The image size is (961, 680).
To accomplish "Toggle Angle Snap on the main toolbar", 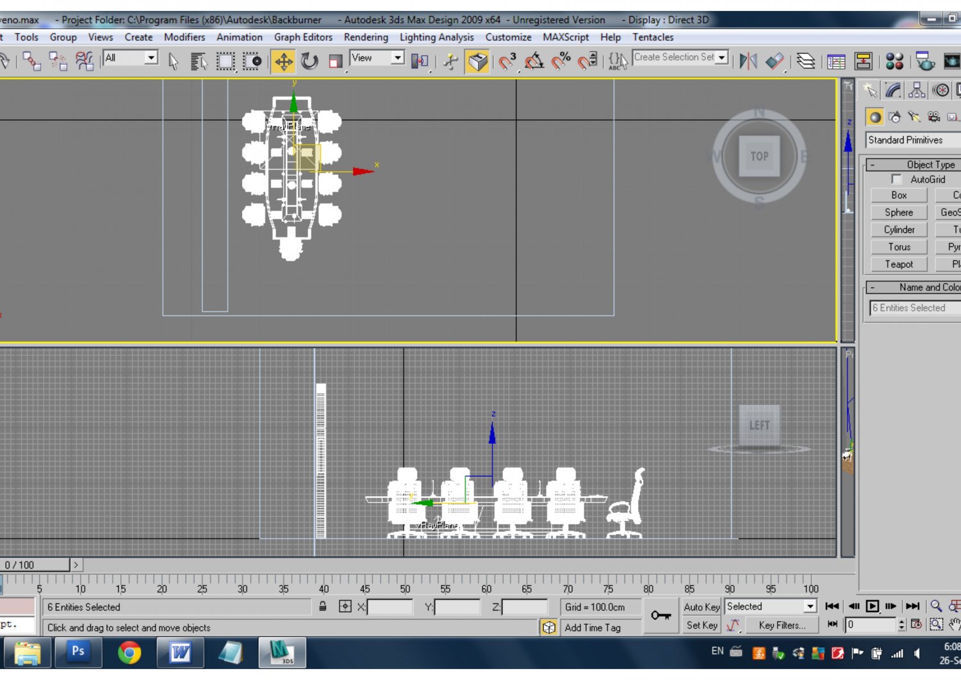I will pos(532,62).
